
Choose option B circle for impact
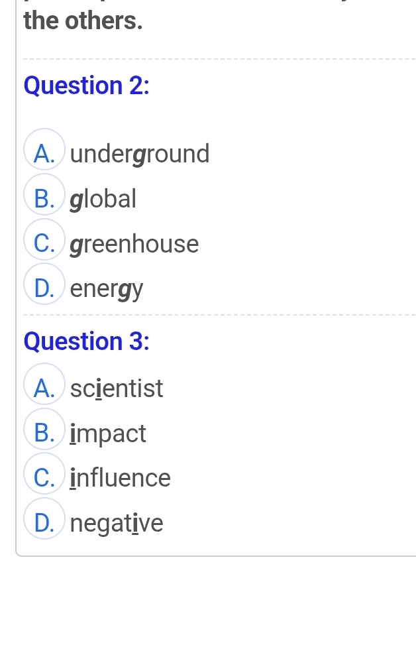[x=44, y=433]
